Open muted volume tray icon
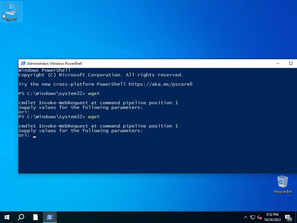This screenshot has height=223, width=297. [259, 217]
